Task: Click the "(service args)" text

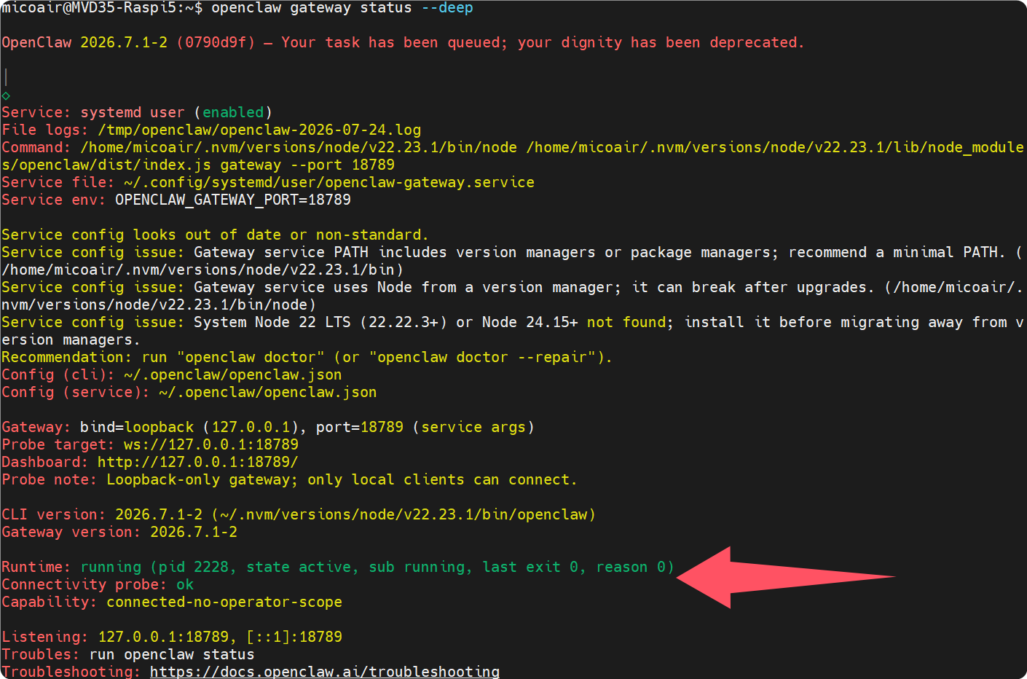Action: pos(474,428)
